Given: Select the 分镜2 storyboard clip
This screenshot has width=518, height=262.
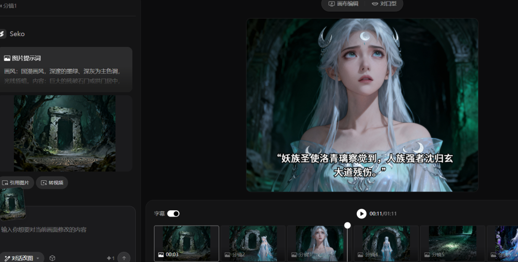Looking at the screenshot, I should click(x=253, y=243).
